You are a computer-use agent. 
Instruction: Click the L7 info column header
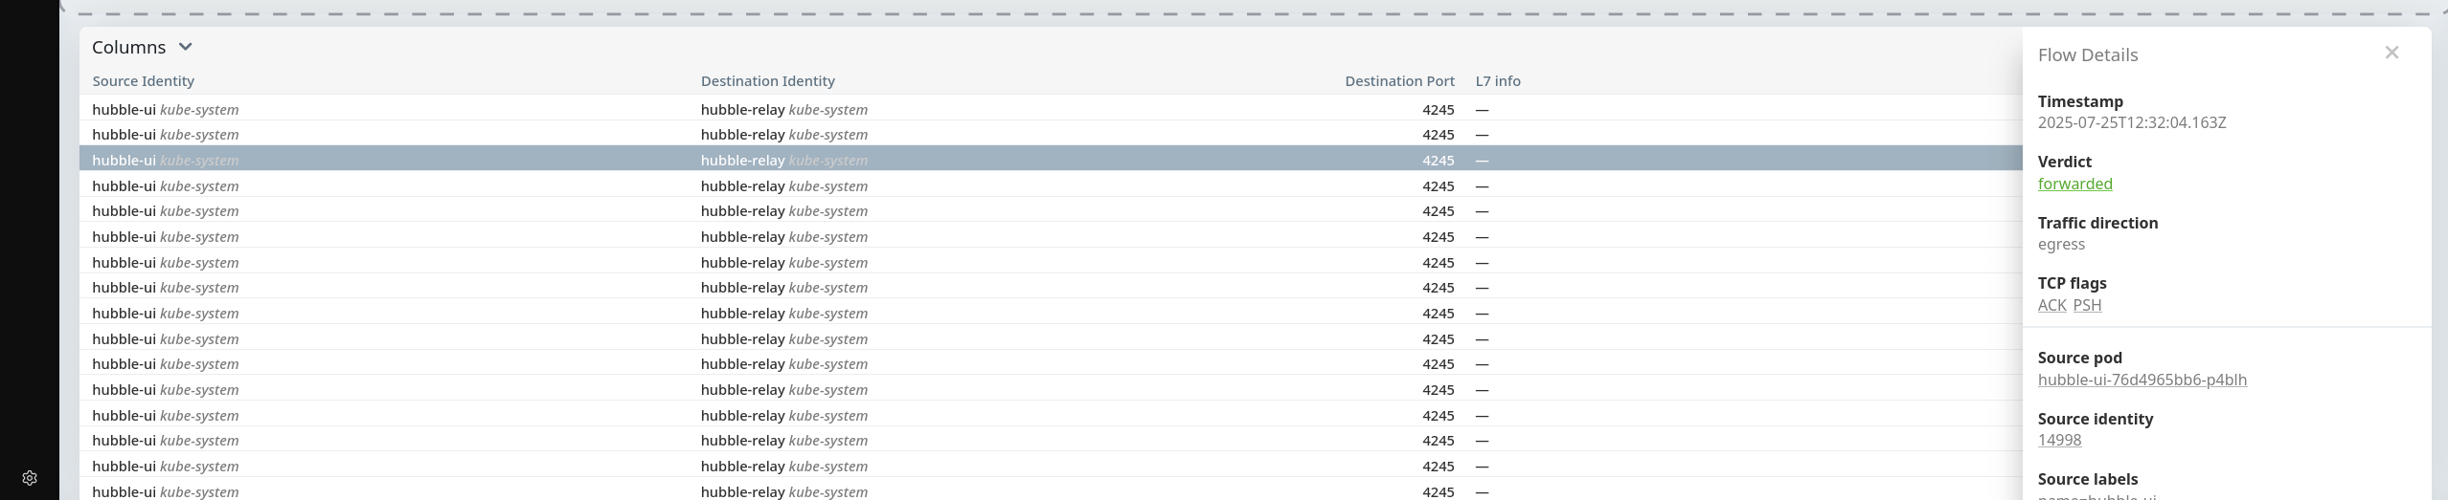[x=1498, y=81]
